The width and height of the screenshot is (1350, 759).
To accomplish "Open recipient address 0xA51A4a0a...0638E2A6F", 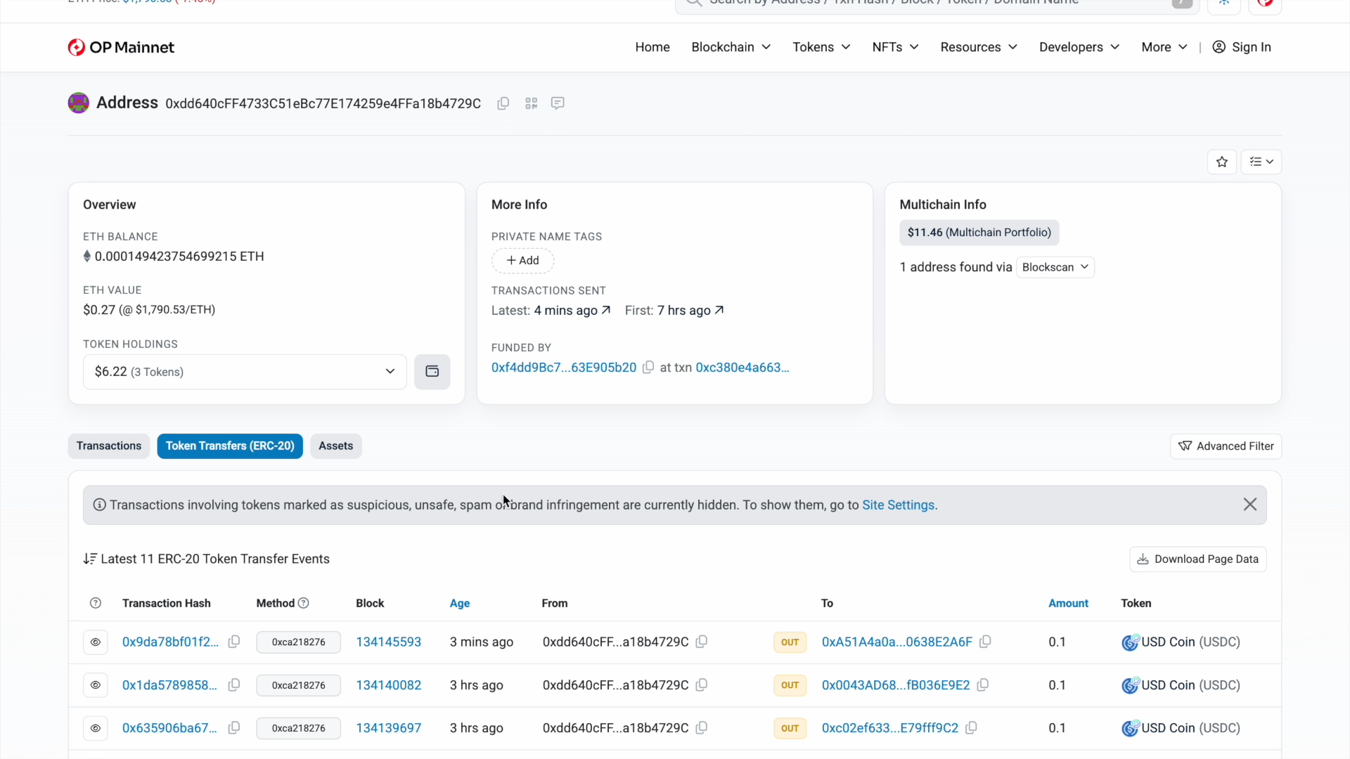I will tap(897, 642).
